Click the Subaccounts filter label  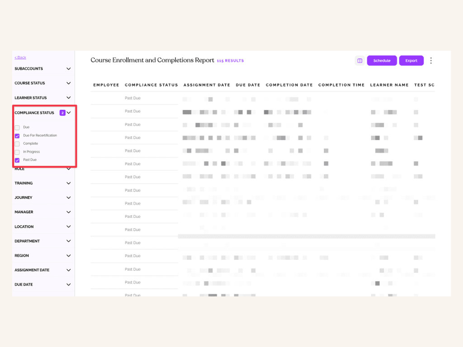[x=28, y=69]
